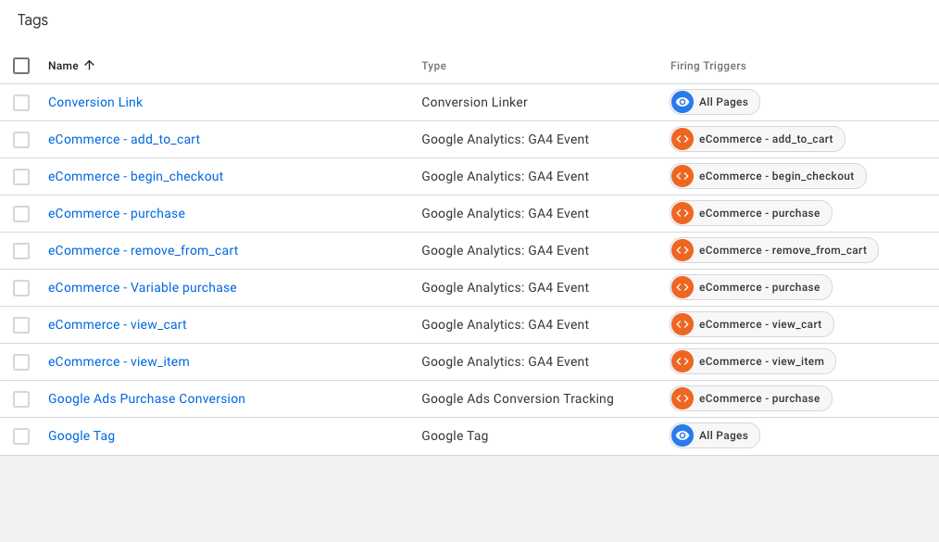Click orange code icon for remove_from_cart trigger
Image resolution: width=939 pixels, height=542 pixels.
[x=682, y=250]
